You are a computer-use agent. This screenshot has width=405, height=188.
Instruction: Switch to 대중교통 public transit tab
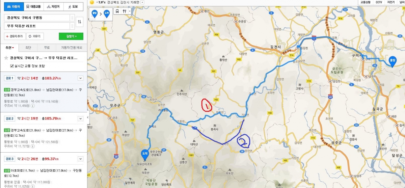pyautogui.click(x=33, y=6)
